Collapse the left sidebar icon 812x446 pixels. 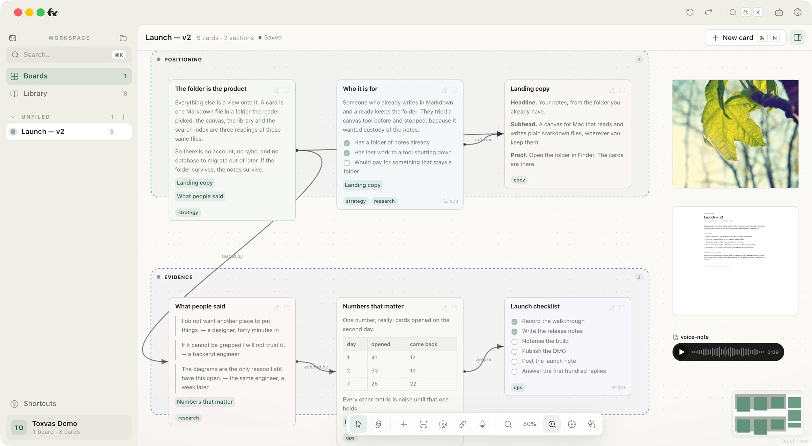(x=13, y=38)
